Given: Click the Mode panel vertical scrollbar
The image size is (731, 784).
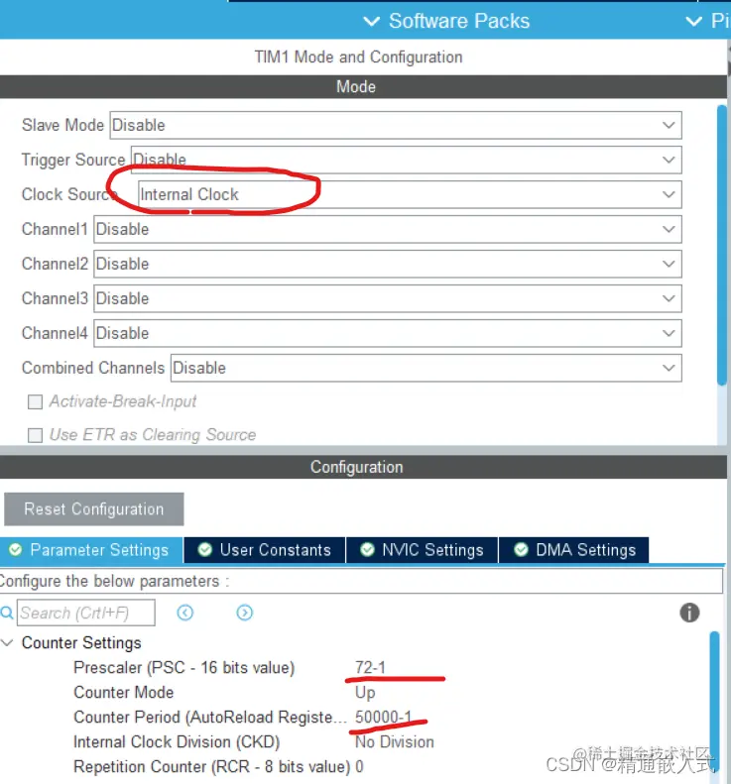Looking at the screenshot, I should [721, 245].
